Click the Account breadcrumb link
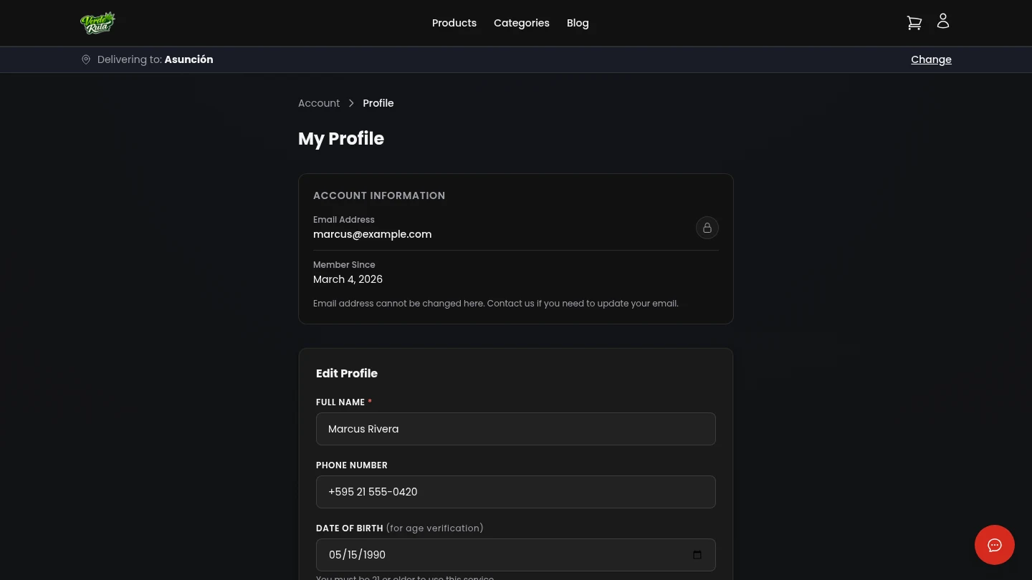The height and width of the screenshot is (580, 1032). point(319,103)
